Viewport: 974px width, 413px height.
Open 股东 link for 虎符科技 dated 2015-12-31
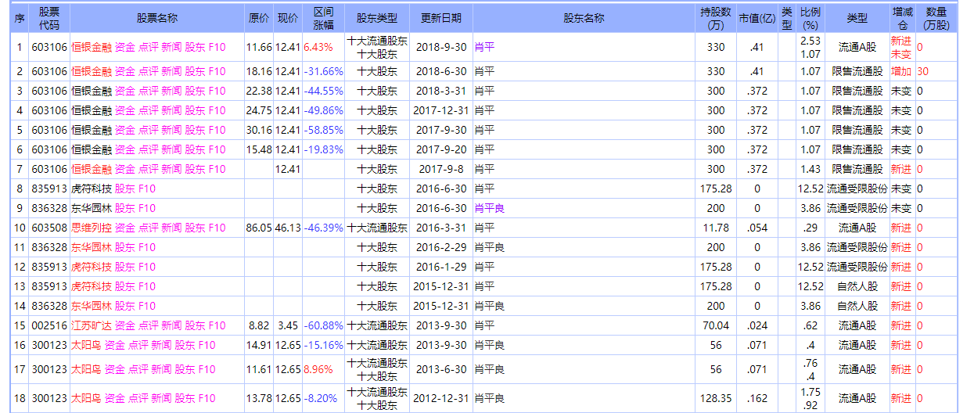125,286
